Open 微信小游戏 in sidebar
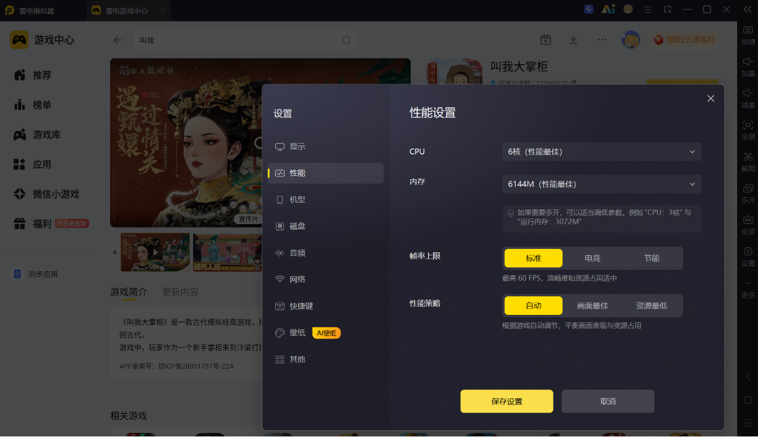The height and width of the screenshot is (437, 758). tap(56, 194)
